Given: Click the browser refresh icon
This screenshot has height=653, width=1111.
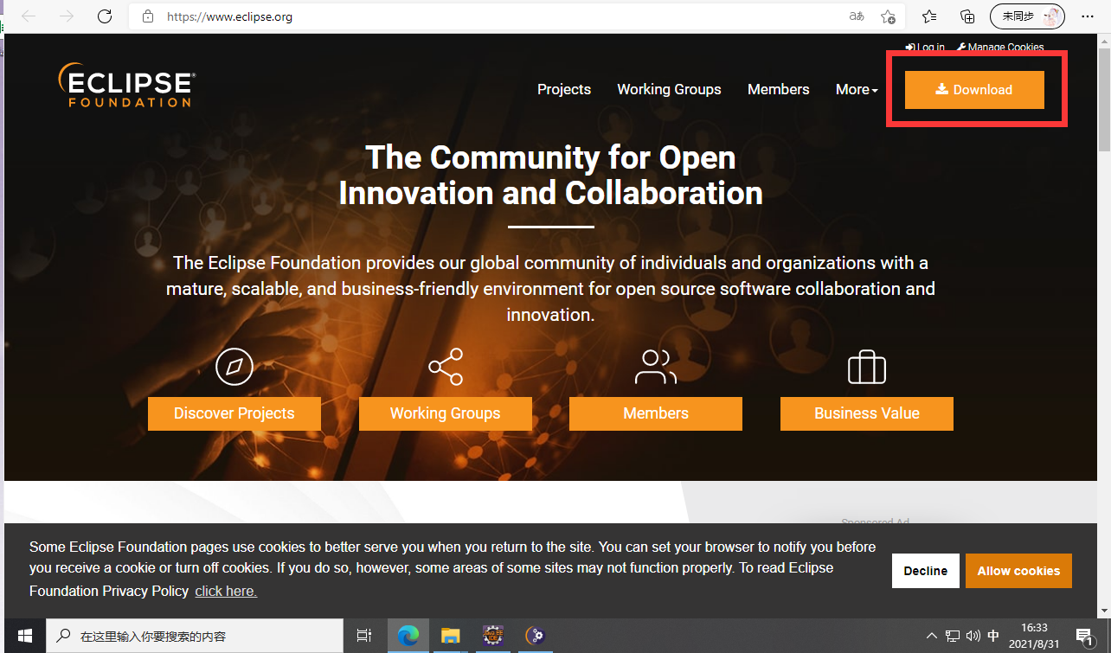Looking at the screenshot, I should pyautogui.click(x=105, y=16).
